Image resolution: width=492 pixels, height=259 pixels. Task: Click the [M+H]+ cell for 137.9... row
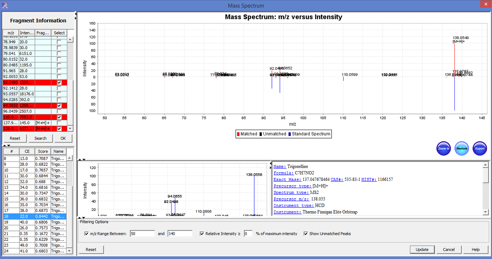[x=43, y=123]
